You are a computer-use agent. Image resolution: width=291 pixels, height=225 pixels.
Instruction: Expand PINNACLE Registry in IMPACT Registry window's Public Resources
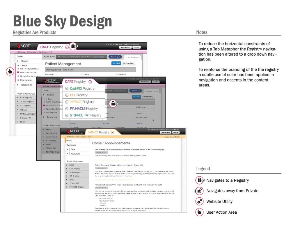pyautogui.click(x=67, y=187)
